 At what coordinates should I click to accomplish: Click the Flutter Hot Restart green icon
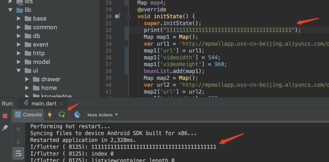[x=62, y=115]
